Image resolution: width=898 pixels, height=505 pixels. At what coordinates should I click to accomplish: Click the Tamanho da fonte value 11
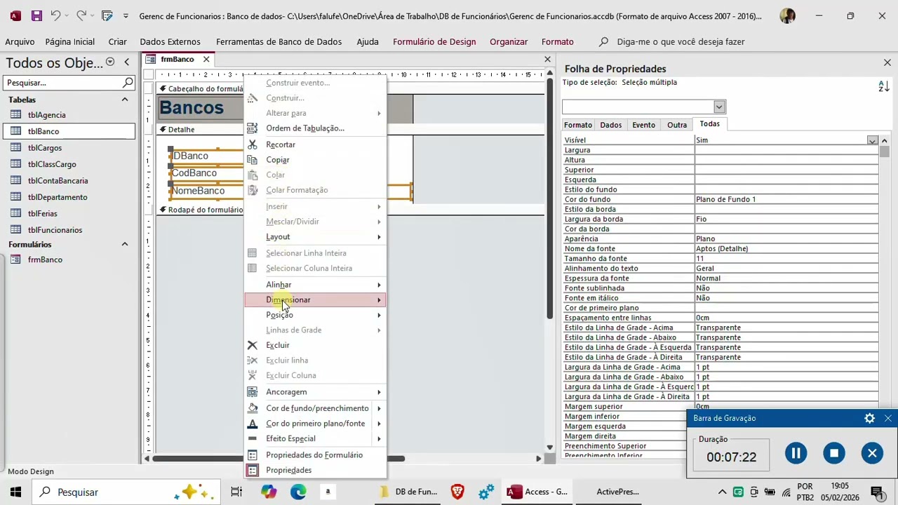(x=786, y=258)
